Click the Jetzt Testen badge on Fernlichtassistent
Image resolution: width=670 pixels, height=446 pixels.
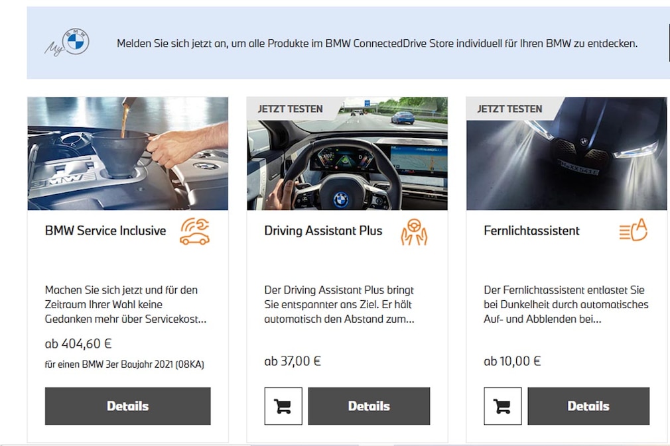[509, 109]
